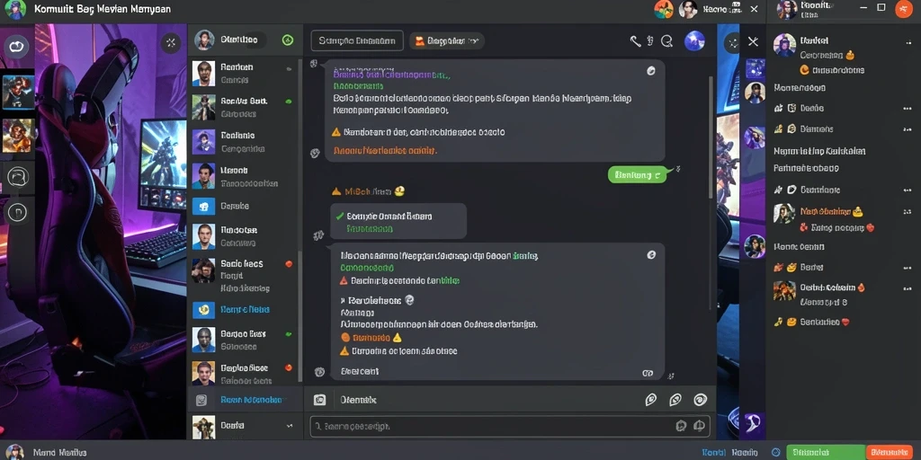This screenshot has height=460, width=921.
Task: Open the headset icon in the left rail
Action: [x=18, y=176]
